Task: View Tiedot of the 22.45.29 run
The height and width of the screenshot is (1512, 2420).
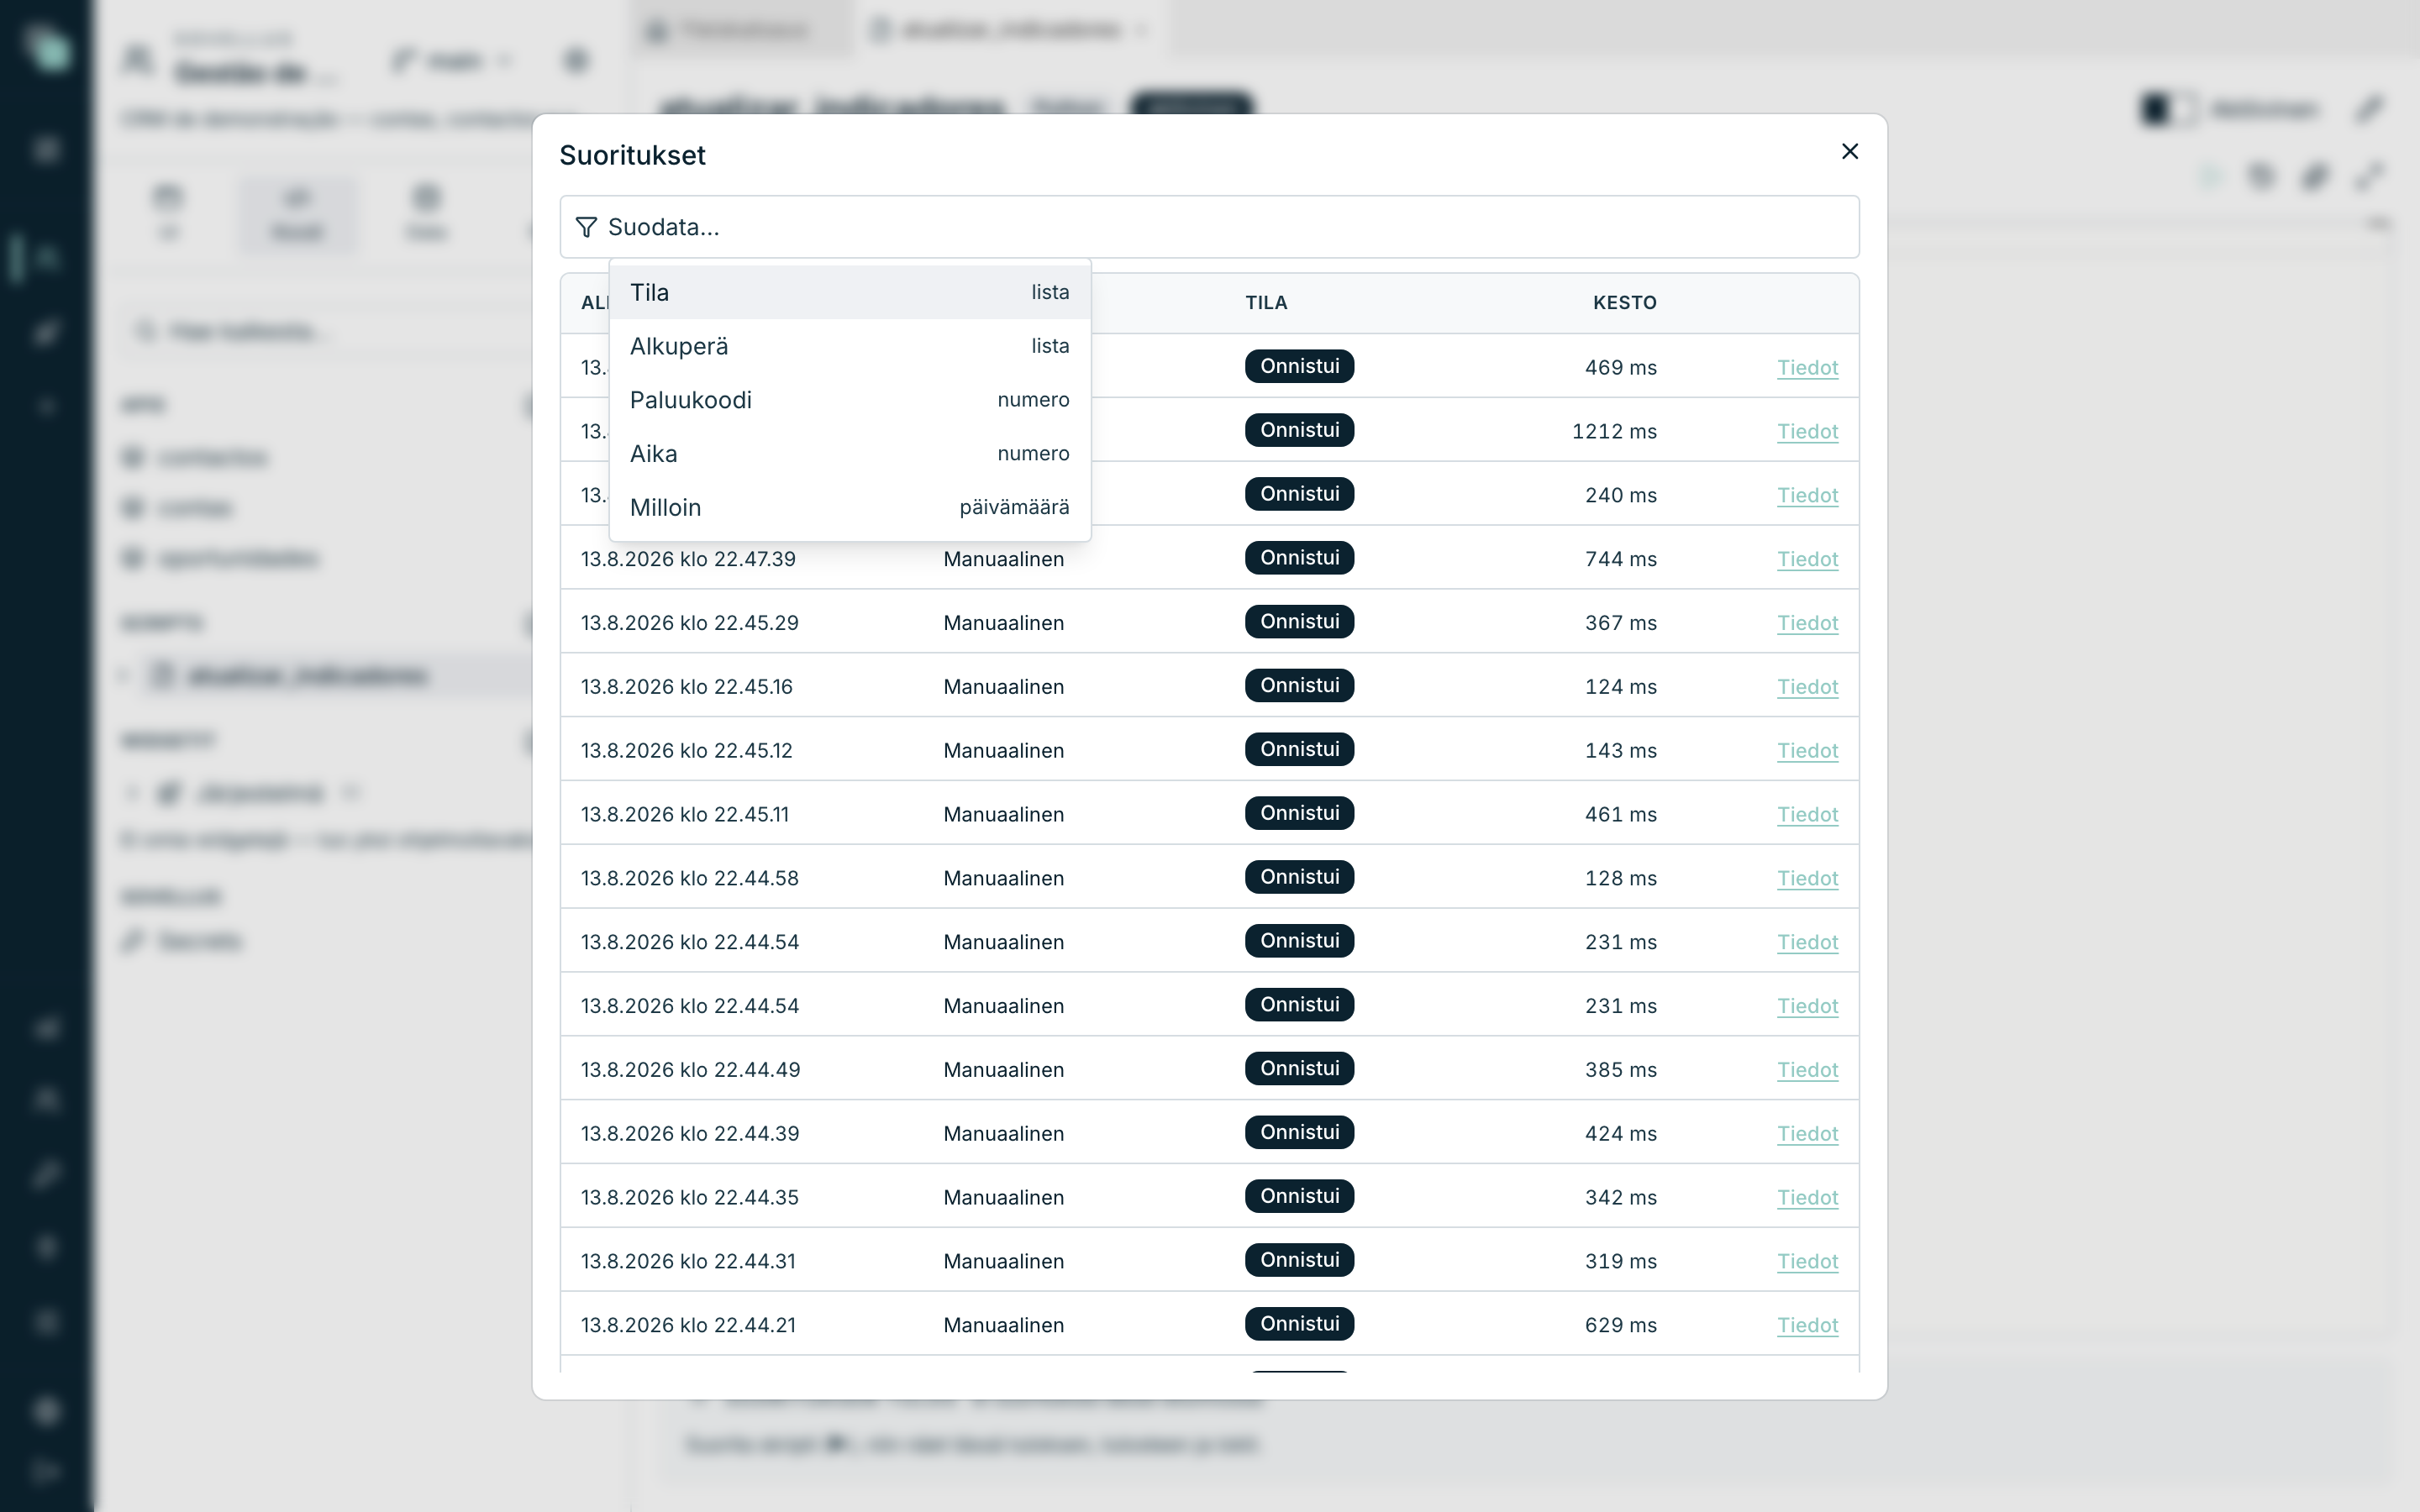Action: point(1807,624)
